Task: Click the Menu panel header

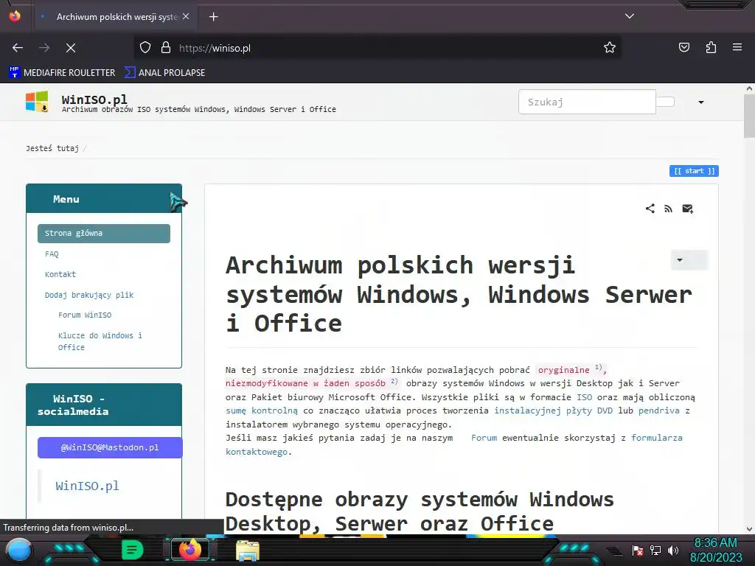Action: tap(104, 199)
